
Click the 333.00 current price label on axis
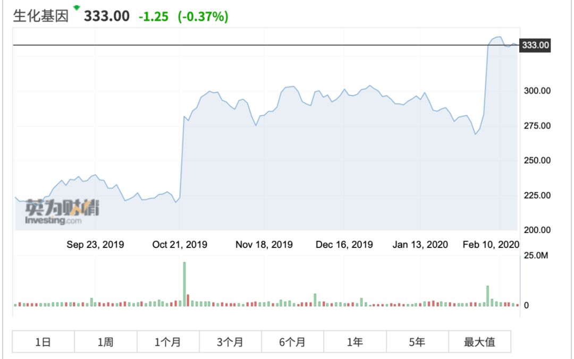point(535,45)
